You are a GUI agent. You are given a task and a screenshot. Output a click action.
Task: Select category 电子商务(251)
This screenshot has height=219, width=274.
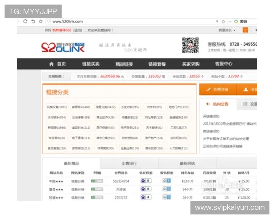(x=130, y=128)
